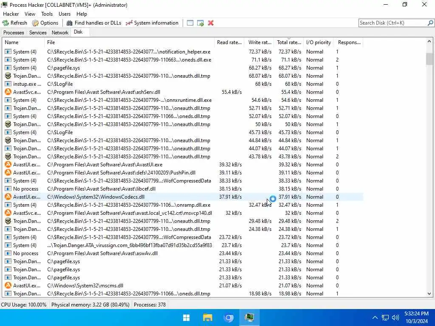Click the 55.4 kB/s read rate cell
Viewport: 435px width, 326px height.
[232, 92]
